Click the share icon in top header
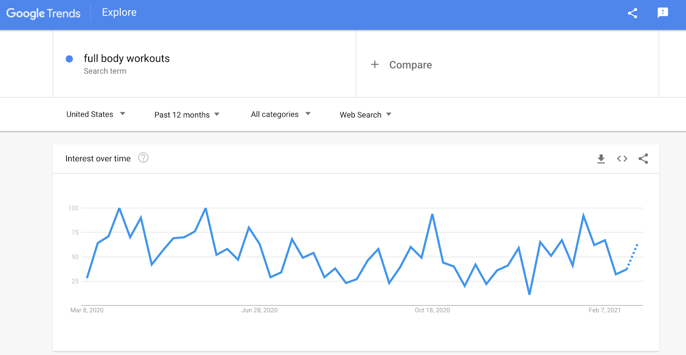The width and height of the screenshot is (686, 355). [632, 13]
